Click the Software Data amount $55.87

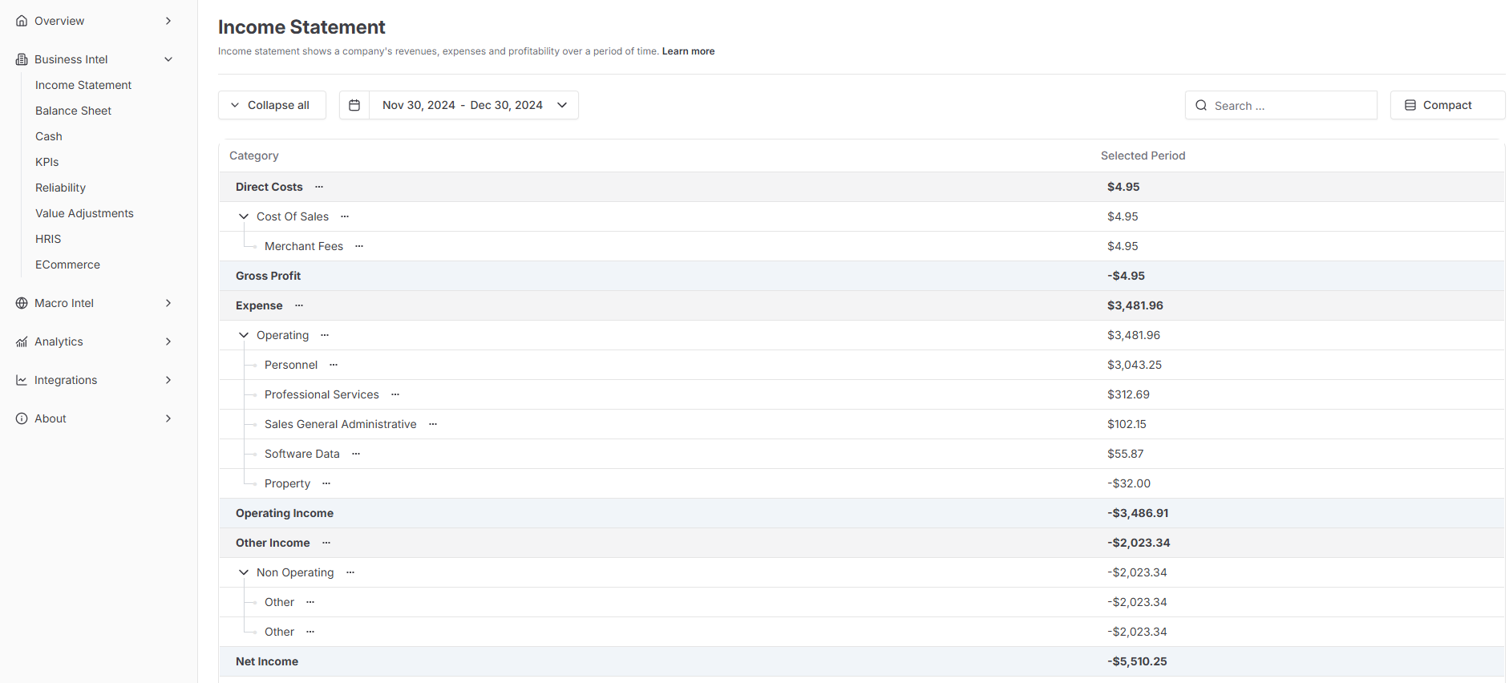click(x=1126, y=454)
